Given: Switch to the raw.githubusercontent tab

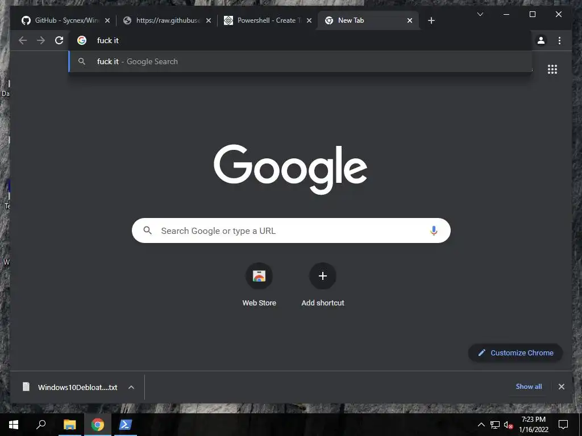Looking at the screenshot, I should tap(168, 20).
